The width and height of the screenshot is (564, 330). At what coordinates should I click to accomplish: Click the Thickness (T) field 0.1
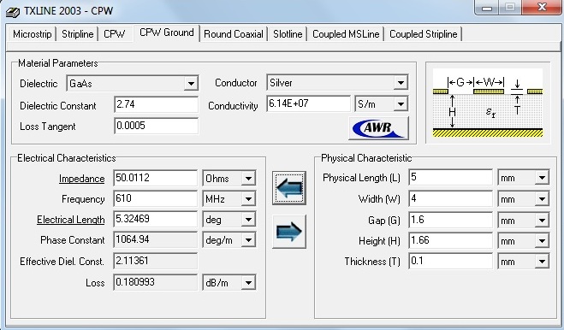click(x=450, y=261)
